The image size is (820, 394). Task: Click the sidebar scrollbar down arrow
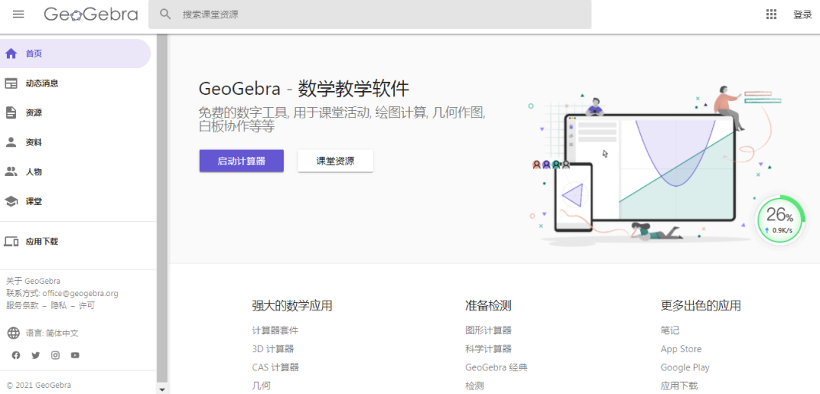click(x=162, y=389)
